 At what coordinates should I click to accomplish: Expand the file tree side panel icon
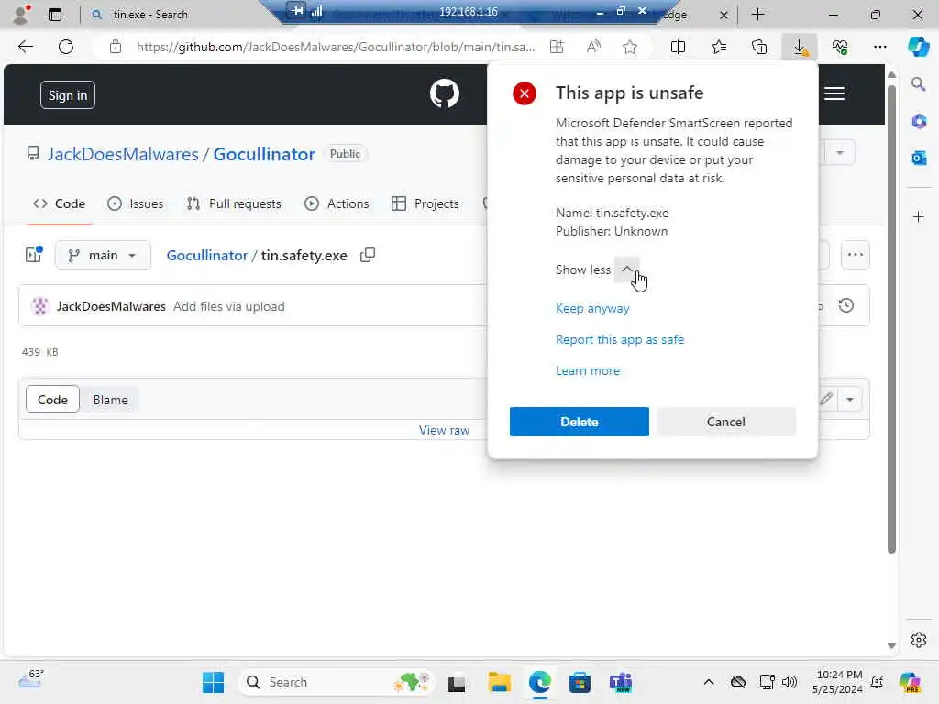point(34,255)
